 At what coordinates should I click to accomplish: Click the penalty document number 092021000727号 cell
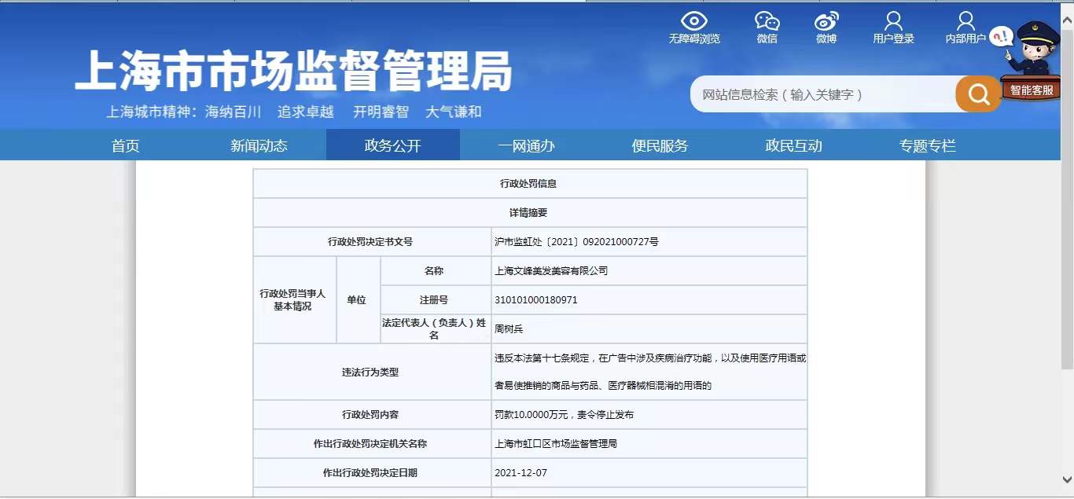576,242
